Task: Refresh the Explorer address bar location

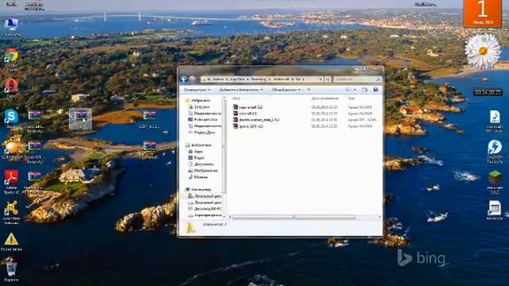Action: click(x=328, y=79)
